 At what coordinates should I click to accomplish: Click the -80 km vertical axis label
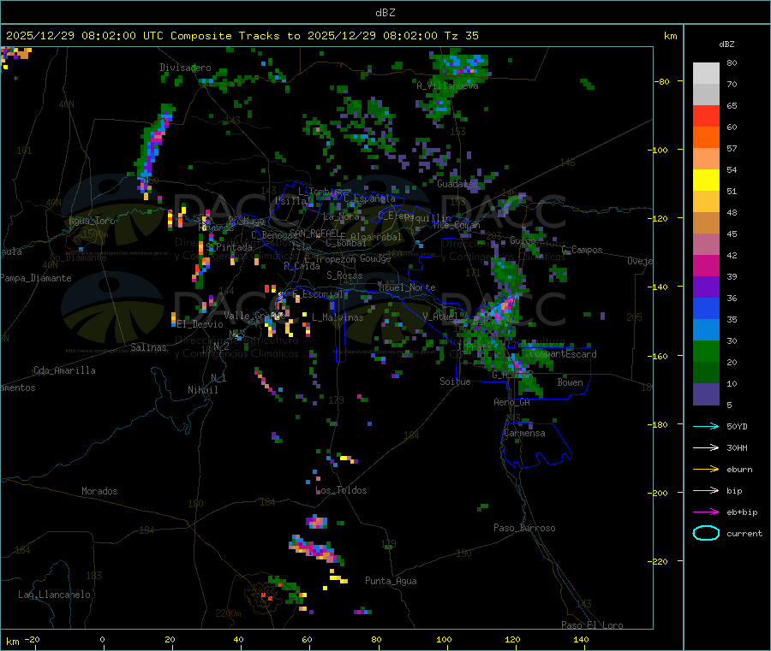pyautogui.click(x=662, y=81)
